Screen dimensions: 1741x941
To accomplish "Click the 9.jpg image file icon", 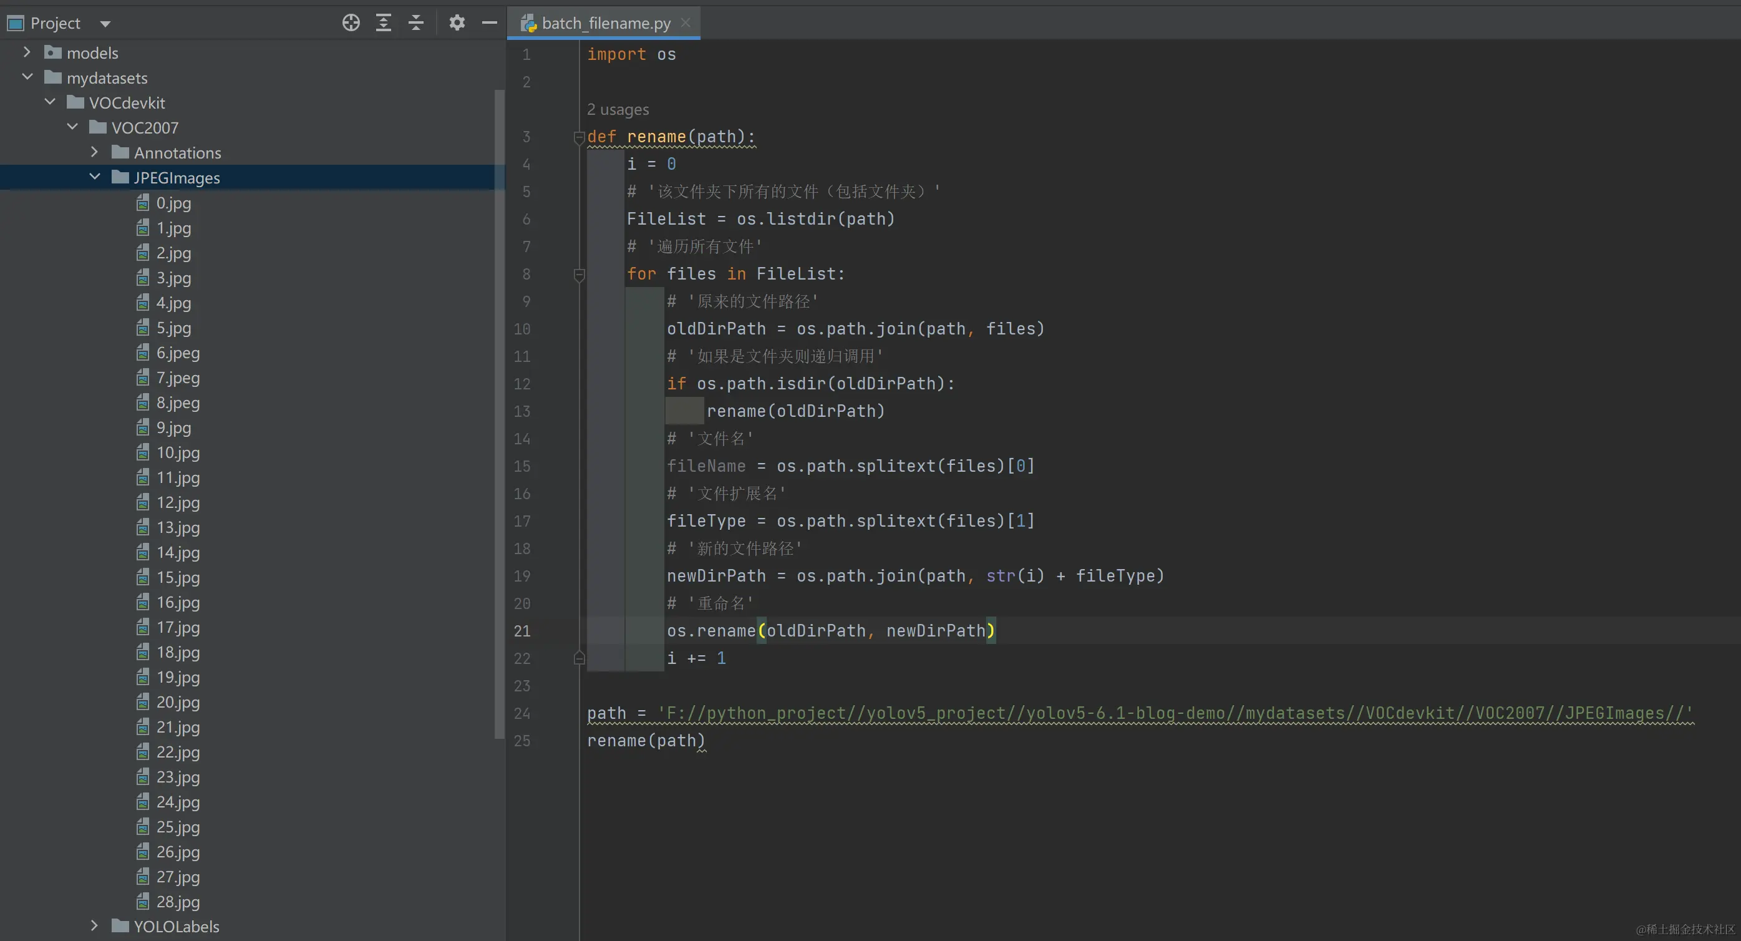I will click(143, 428).
